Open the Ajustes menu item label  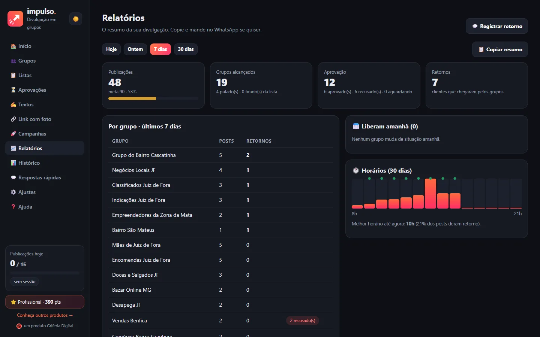(x=27, y=192)
